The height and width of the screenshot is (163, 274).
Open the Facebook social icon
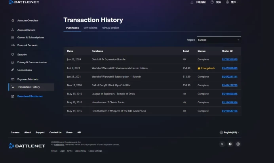(x=230, y=144)
